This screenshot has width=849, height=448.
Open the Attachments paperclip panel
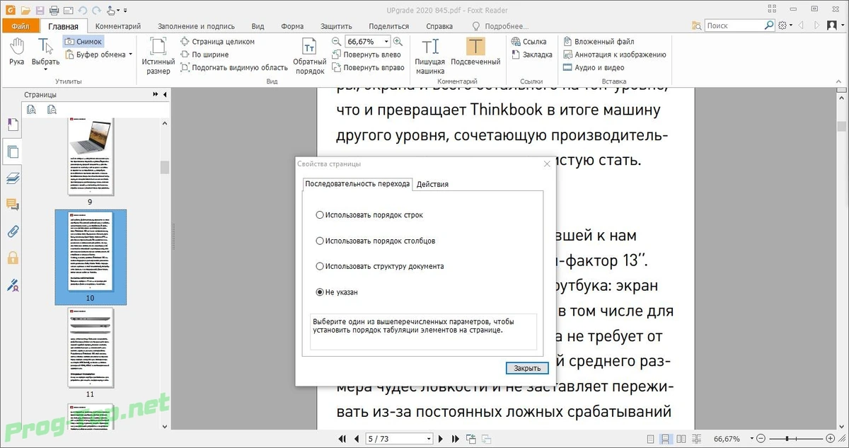12,231
